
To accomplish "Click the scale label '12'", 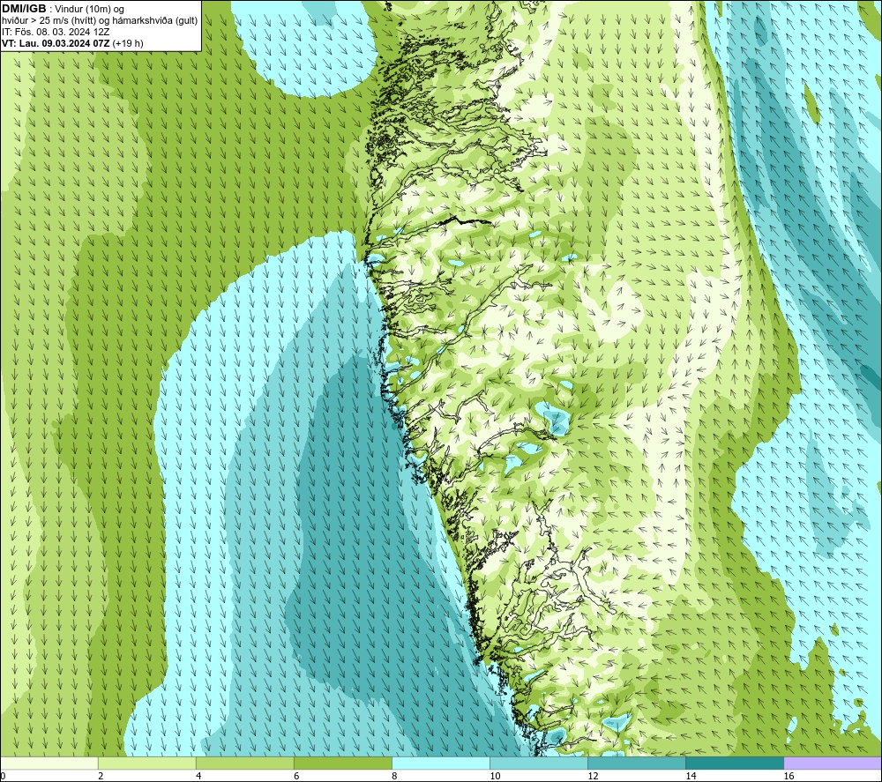I will click(x=593, y=776).
